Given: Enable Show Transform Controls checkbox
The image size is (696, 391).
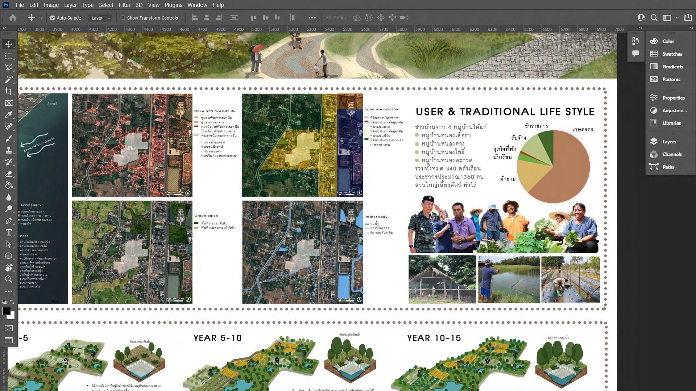Looking at the screenshot, I should point(123,18).
